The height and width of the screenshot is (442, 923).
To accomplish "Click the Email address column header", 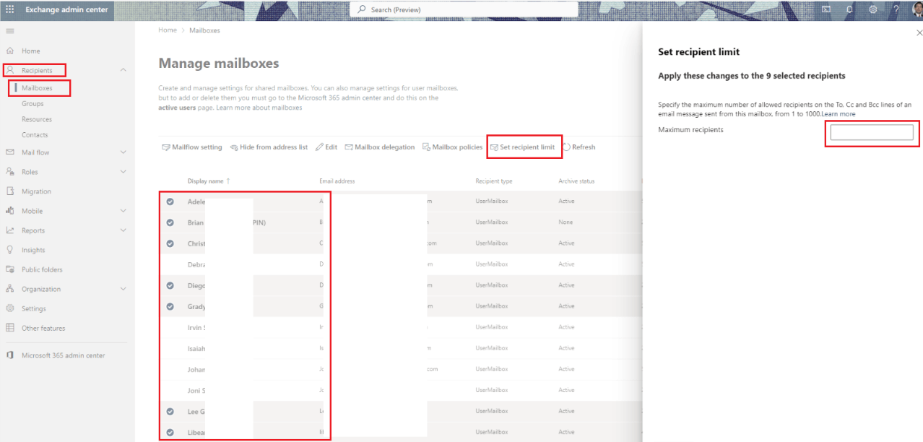I will pos(337,181).
